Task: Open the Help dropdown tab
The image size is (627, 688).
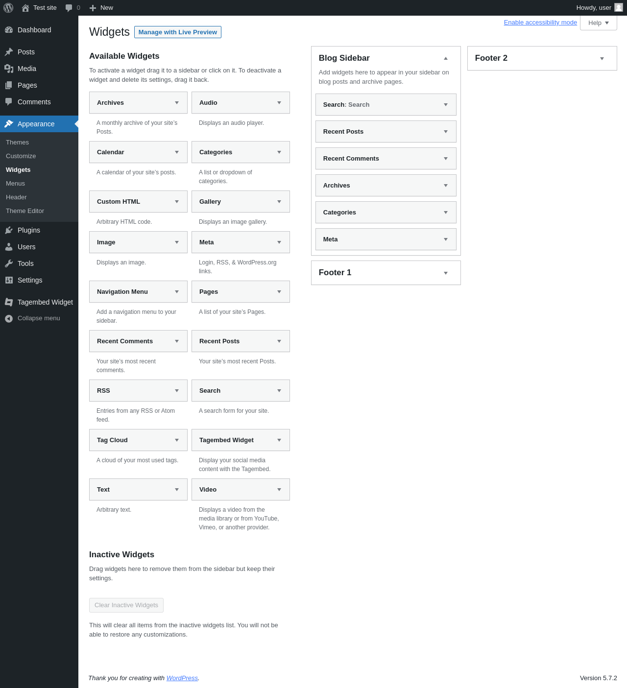Action: click(599, 23)
